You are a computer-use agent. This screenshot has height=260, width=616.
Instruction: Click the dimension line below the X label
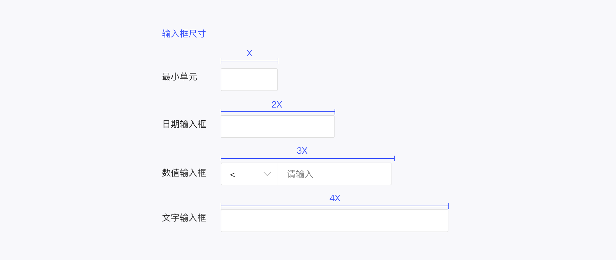pos(249,61)
